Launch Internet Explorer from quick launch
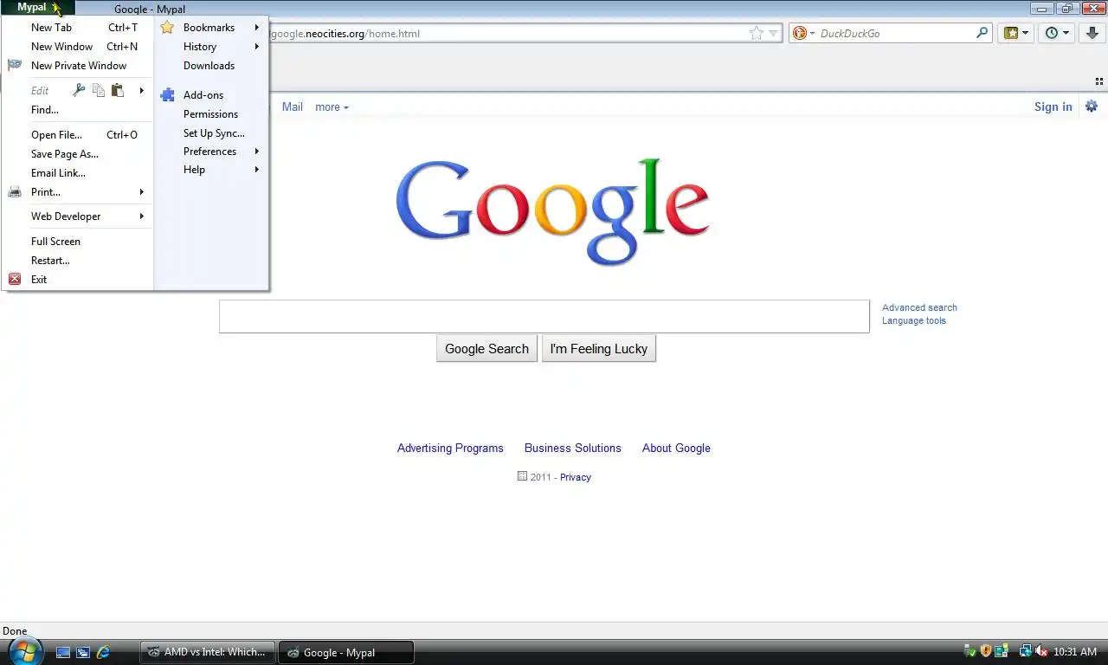1108x665 pixels. (x=103, y=652)
